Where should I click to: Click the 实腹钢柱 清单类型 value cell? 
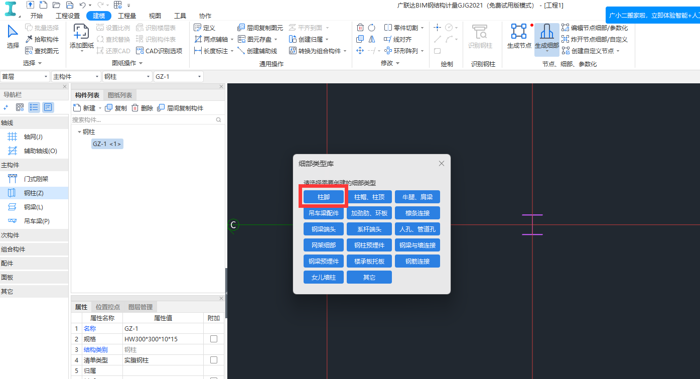163,360
